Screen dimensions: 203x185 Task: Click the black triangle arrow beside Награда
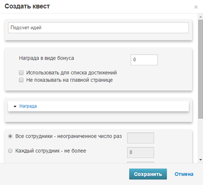(15, 107)
